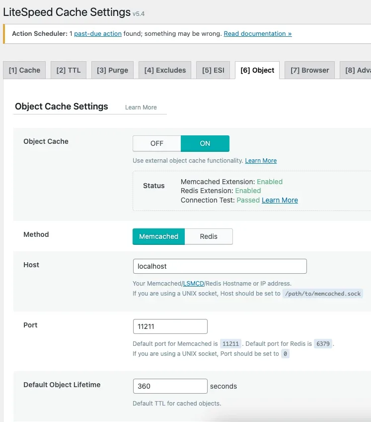This screenshot has width=371, height=422.
Task: Click the Default TTL for cached objects description
Action: click(177, 404)
